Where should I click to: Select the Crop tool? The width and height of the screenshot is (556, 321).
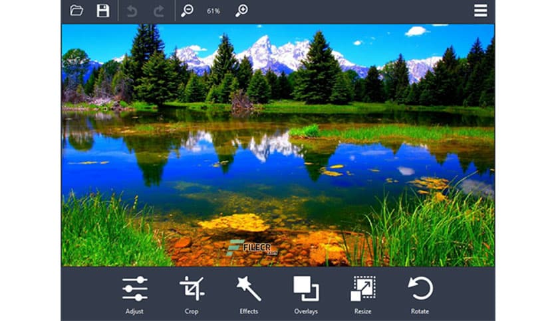click(192, 295)
